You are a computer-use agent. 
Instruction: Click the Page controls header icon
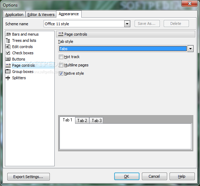point(61,34)
